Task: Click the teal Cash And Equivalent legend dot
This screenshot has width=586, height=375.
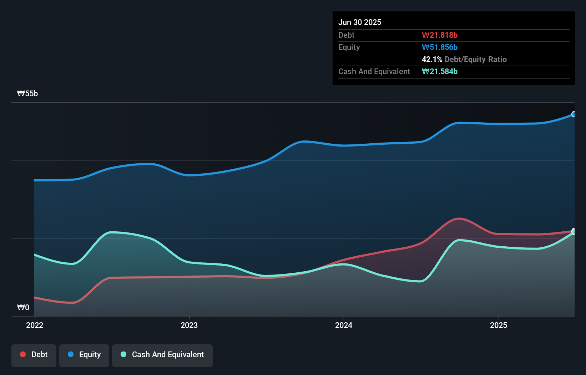Action: 123,354
